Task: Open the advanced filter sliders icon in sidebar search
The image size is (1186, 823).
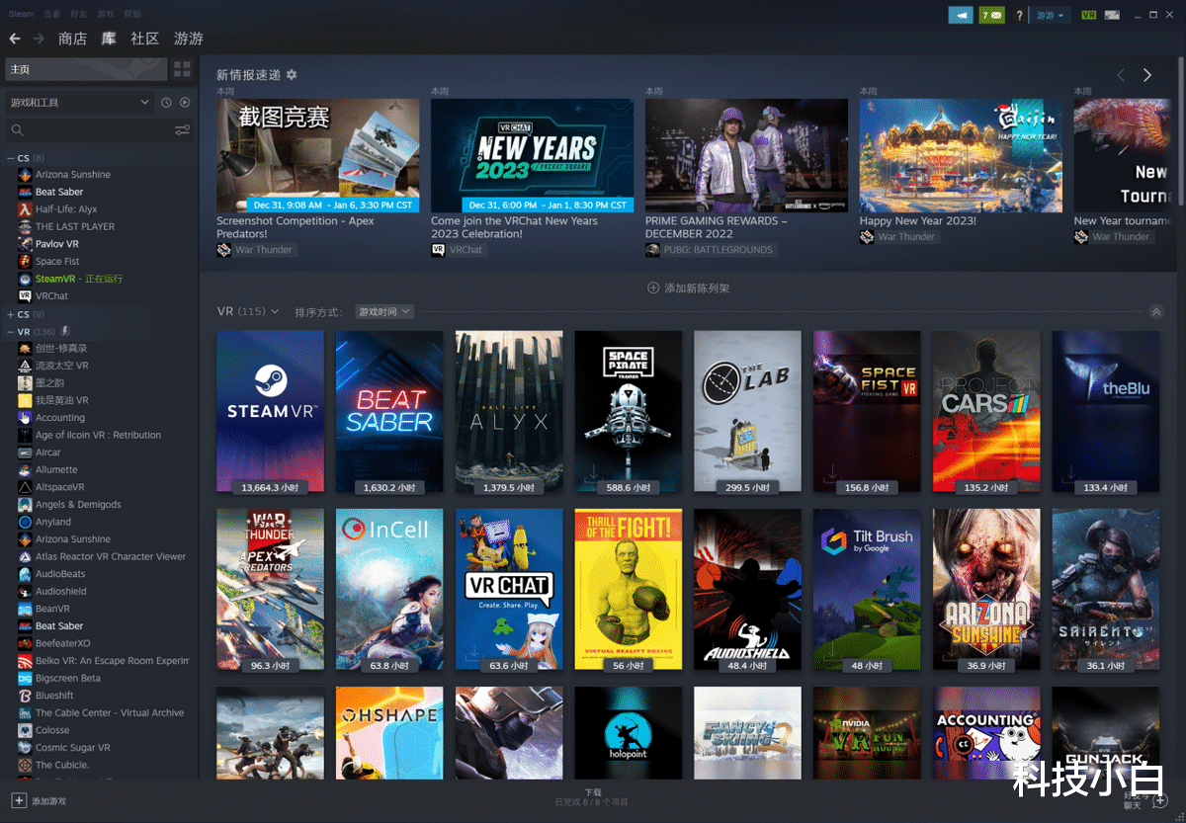Action: [x=180, y=129]
